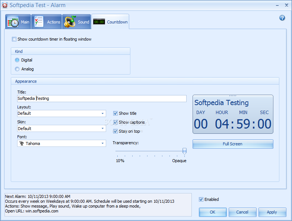Click the checklist icon on Actions tab

39,22
